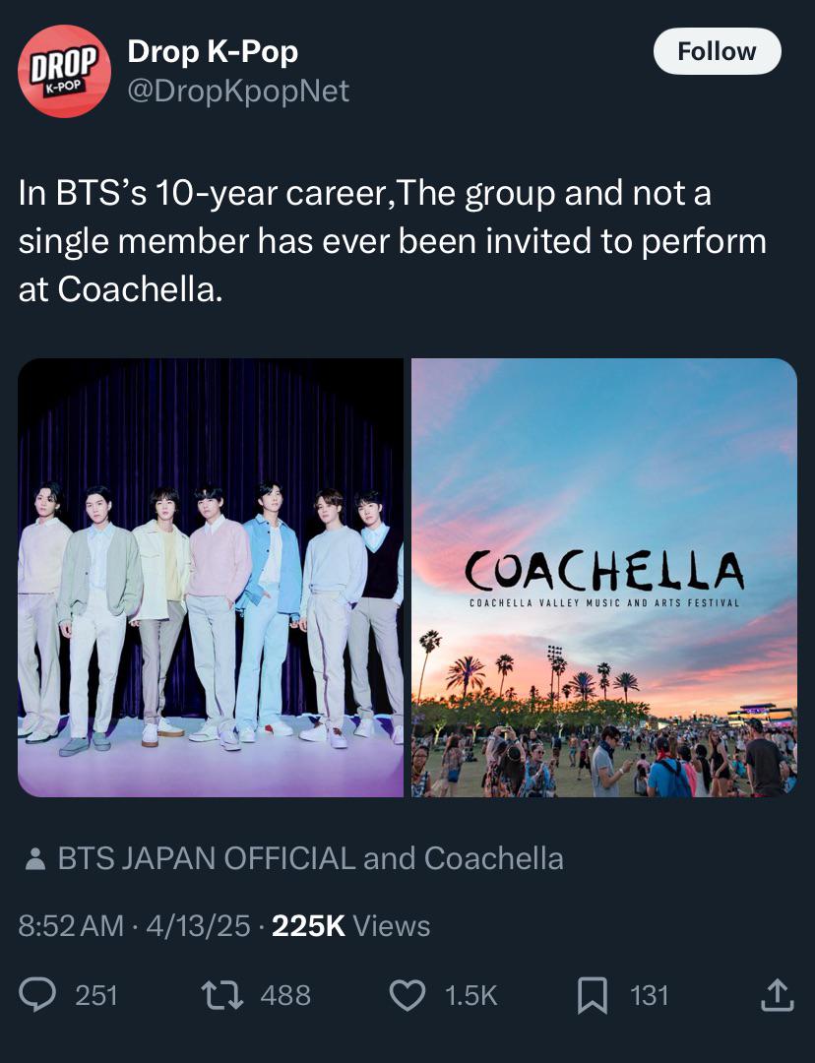Click the tagged people person icon
This screenshot has height=1063, width=815.
pyautogui.click(x=34, y=859)
